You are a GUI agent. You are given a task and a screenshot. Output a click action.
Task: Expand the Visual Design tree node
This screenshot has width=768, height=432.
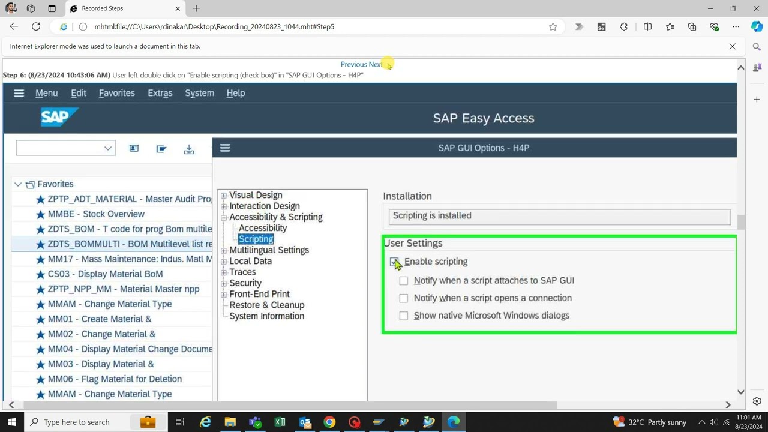(224, 196)
